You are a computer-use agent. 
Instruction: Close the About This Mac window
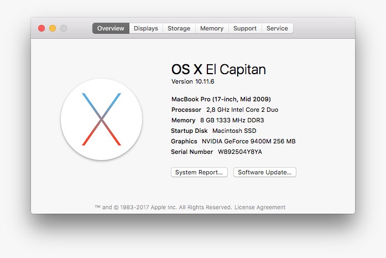tap(41, 28)
